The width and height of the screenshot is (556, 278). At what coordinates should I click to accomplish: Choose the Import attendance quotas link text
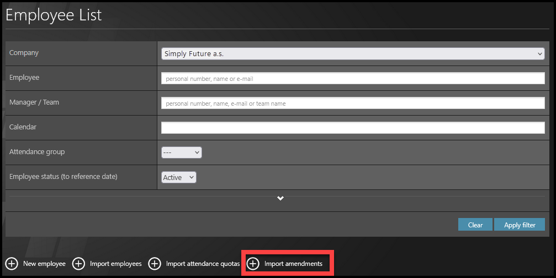coord(203,264)
